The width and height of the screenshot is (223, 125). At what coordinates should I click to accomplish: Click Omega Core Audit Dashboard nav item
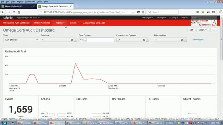coord(16,23)
